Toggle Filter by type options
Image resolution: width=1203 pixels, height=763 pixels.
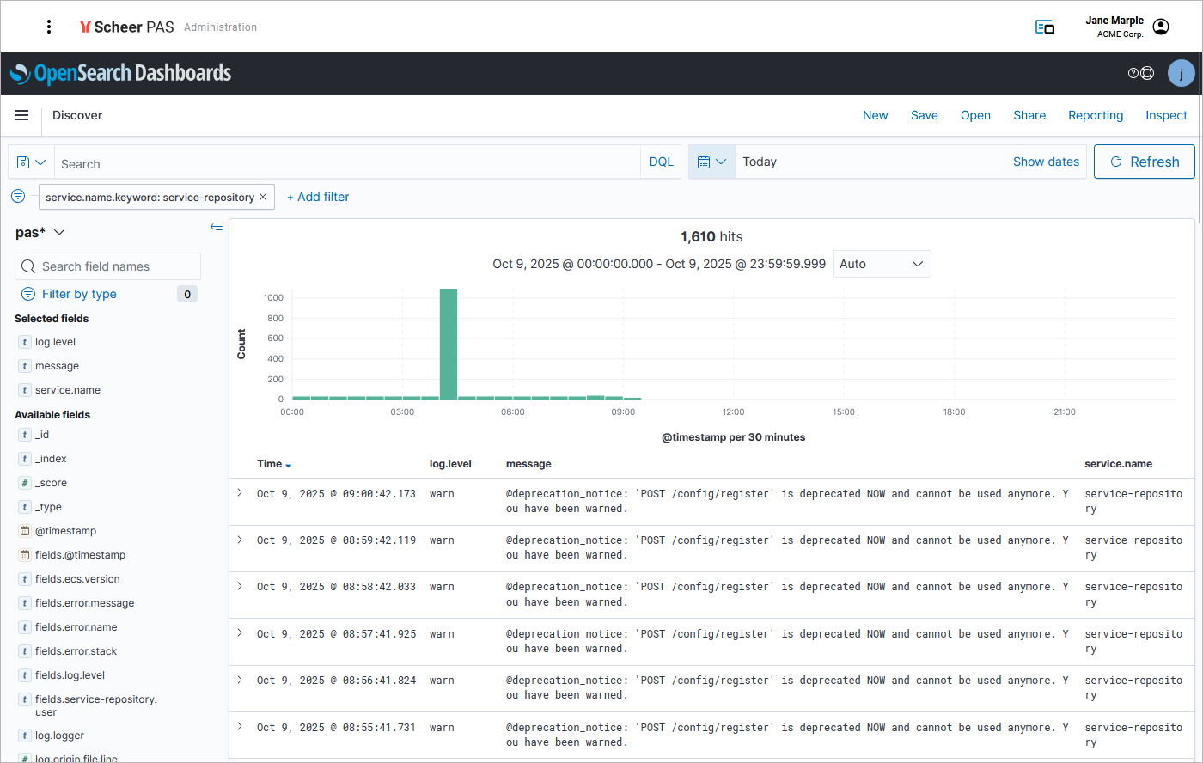tap(79, 294)
